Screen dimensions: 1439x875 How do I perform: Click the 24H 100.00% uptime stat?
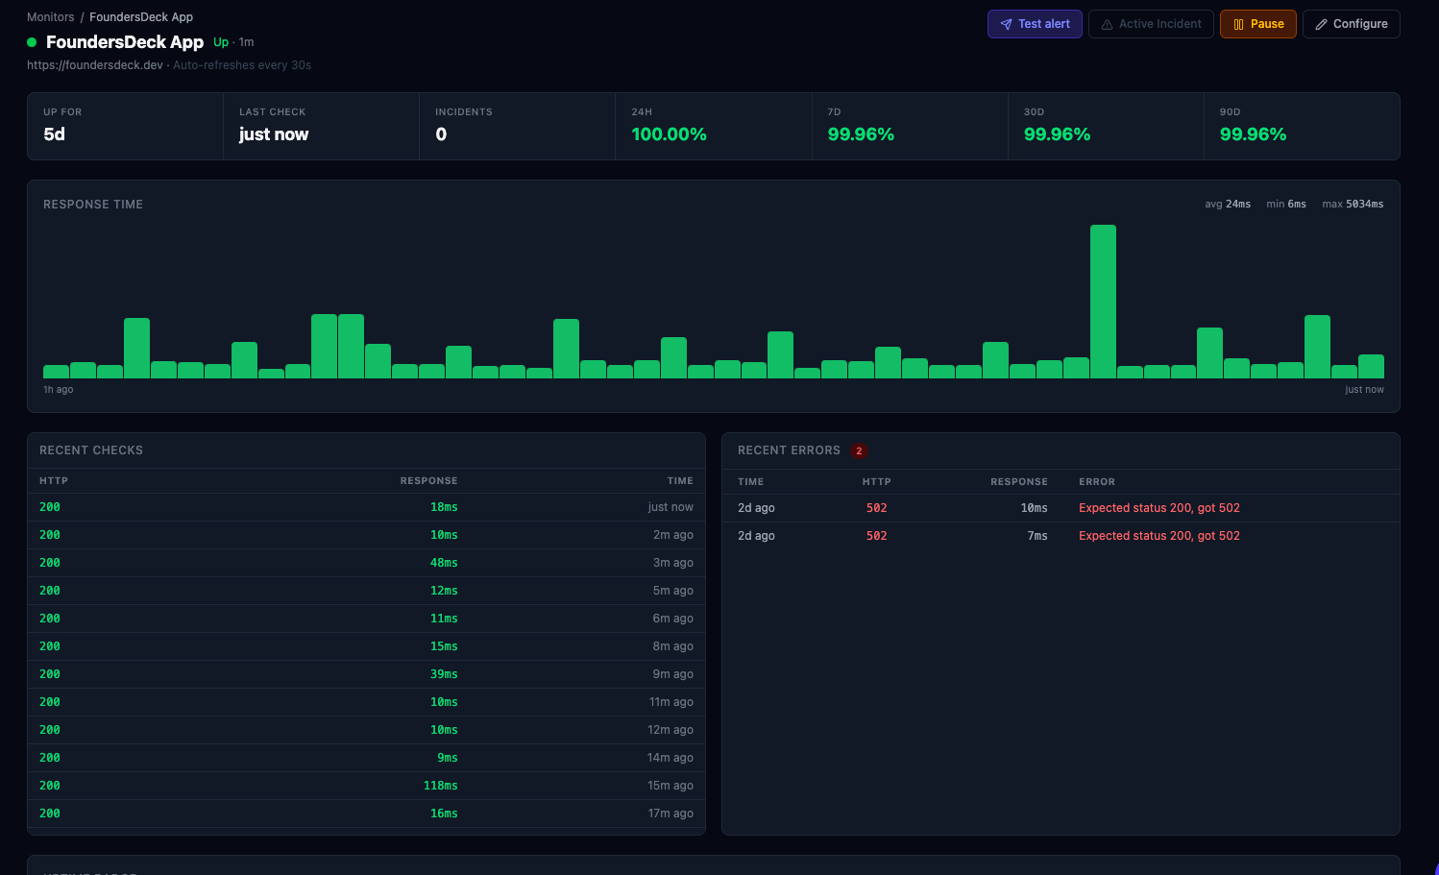point(714,126)
